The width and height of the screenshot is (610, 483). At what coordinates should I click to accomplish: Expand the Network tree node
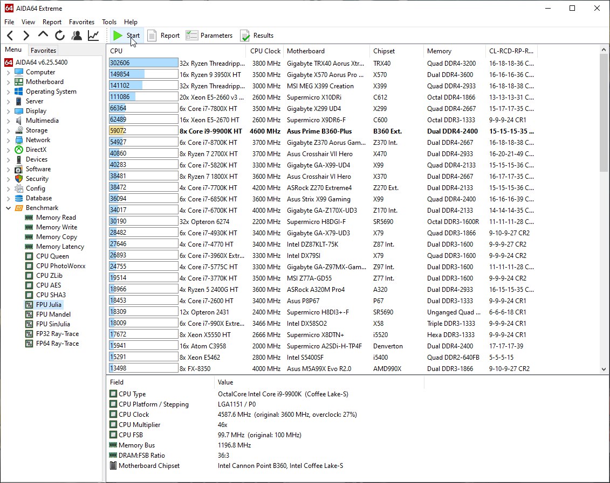pos(8,140)
